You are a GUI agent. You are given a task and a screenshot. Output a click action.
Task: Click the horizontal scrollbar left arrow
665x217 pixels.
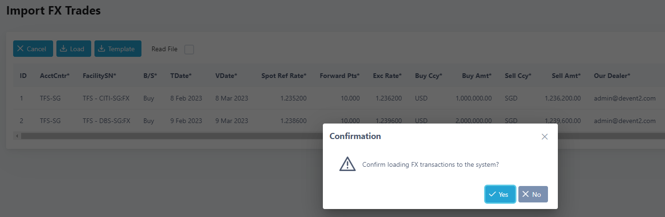coord(17,136)
